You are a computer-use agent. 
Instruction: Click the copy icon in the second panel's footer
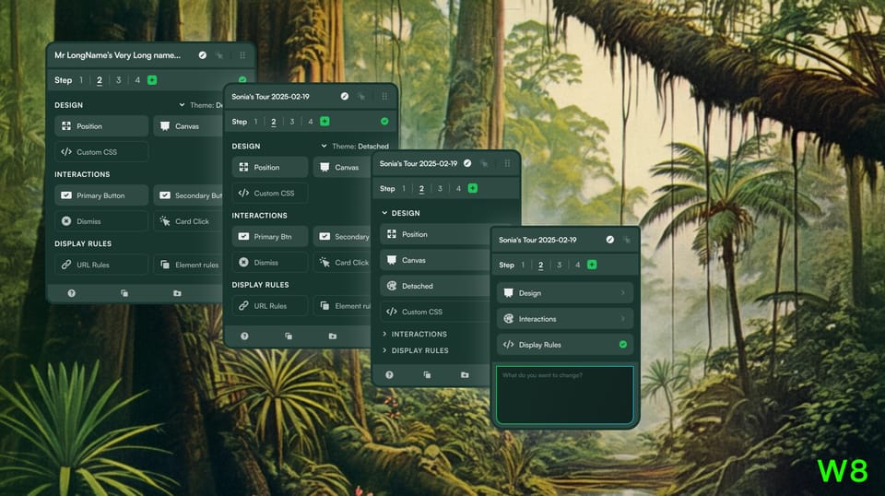(289, 337)
